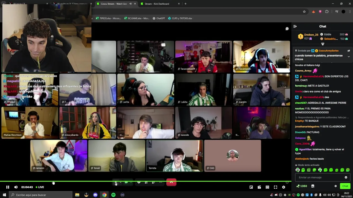Click the 'Respondiendo a AguanteLasBlondes' reply line

click(x=322, y=117)
